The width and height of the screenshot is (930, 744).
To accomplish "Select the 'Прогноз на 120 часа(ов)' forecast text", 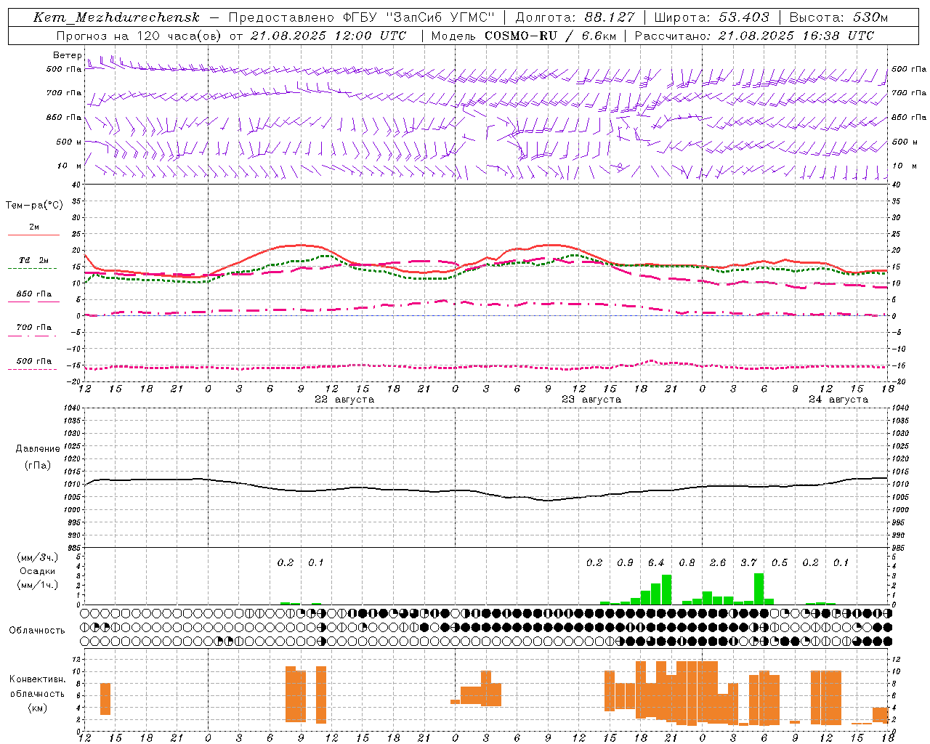I will [139, 36].
